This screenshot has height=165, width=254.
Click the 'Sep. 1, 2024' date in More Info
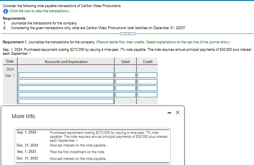click(26, 132)
